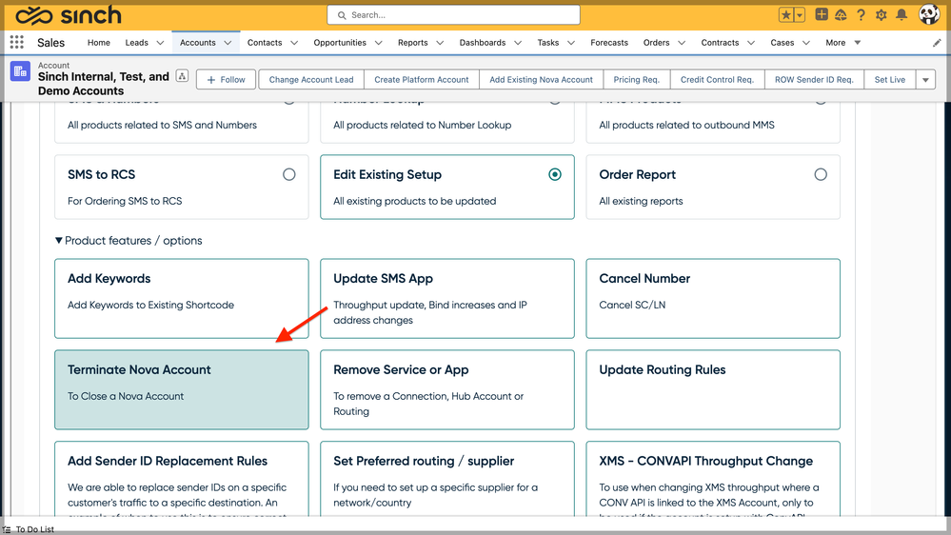This screenshot has height=535, width=951.
Task: Select Set Preferred routing / supplier card
Action: coord(447,479)
